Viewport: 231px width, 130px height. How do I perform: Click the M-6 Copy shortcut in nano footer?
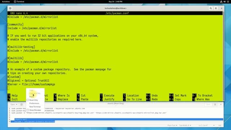175,99
